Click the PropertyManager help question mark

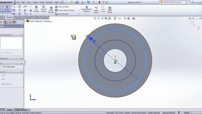pos(22,26)
